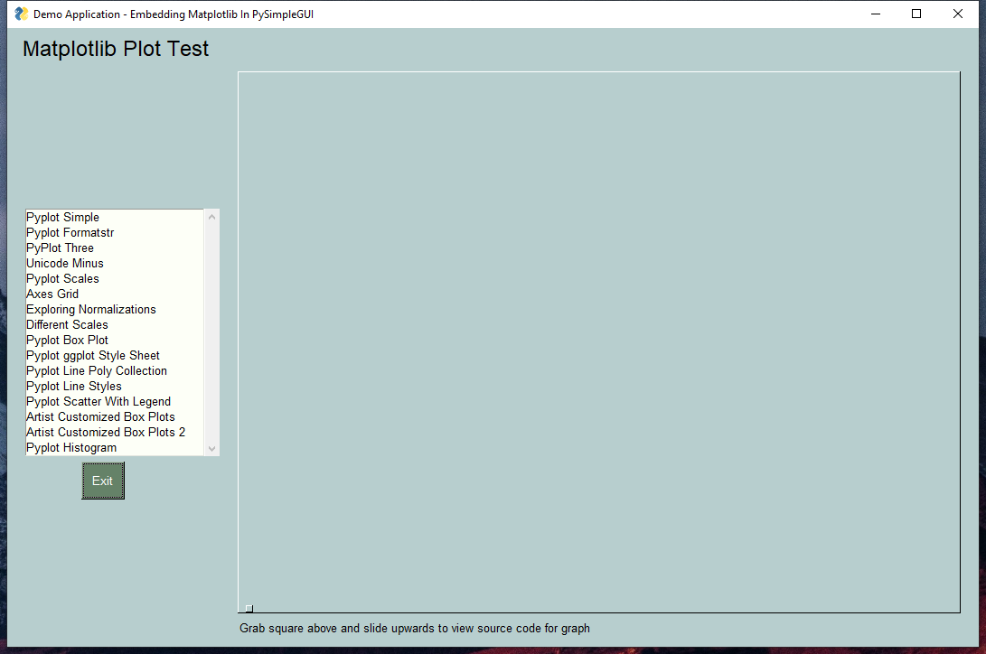Pick Different Scales in the list
986x654 pixels.
pos(67,325)
